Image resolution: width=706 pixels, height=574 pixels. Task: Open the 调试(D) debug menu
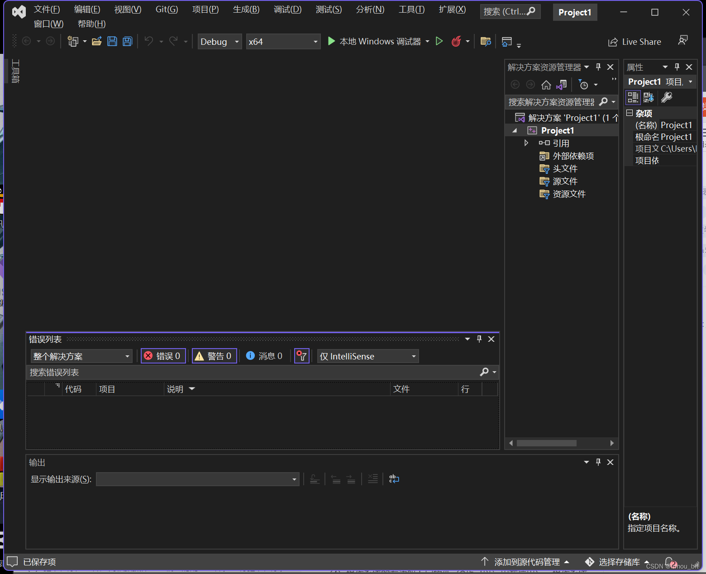[287, 10]
